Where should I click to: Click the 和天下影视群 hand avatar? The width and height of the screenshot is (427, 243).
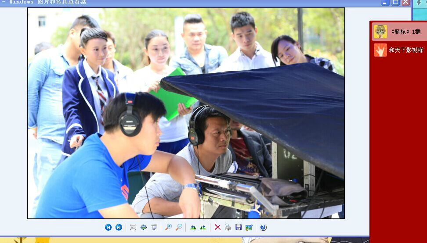coord(380,50)
